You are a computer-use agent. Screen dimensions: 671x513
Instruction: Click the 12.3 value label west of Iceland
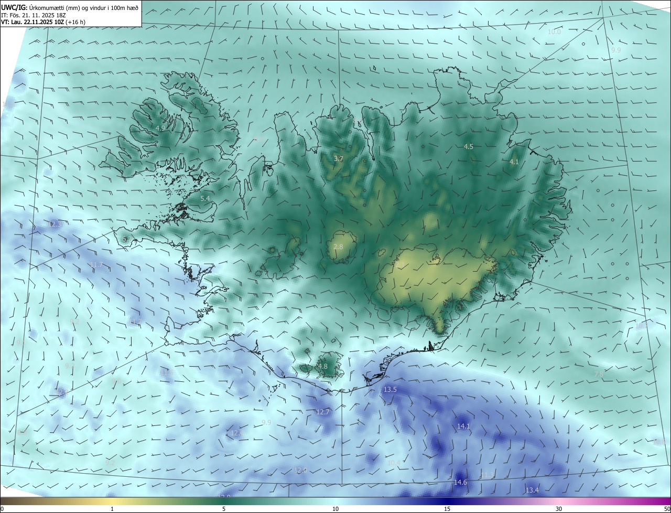click(x=55, y=224)
